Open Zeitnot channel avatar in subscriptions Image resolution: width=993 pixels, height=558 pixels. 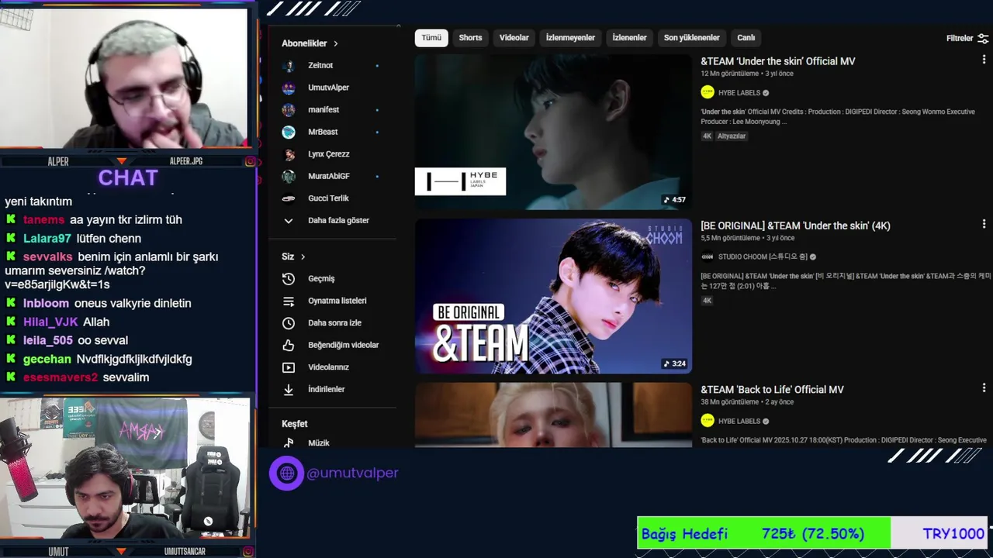(289, 66)
